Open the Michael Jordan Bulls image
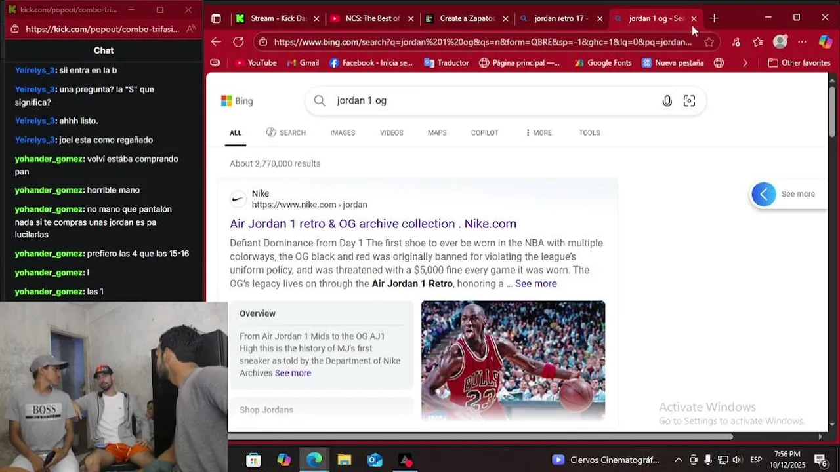840x472 pixels. tap(513, 360)
